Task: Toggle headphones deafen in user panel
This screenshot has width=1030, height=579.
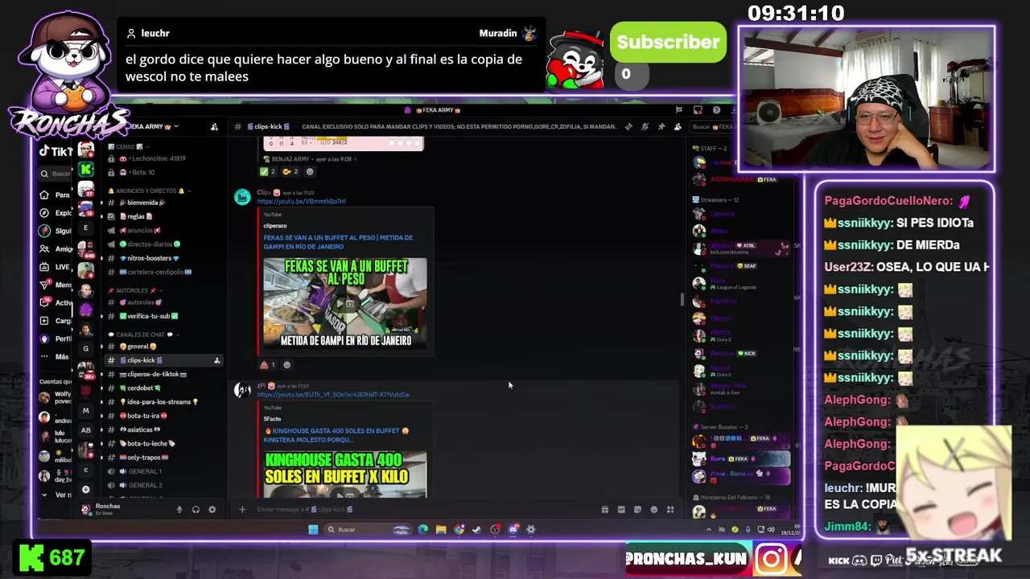Action: (x=196, y=510)
